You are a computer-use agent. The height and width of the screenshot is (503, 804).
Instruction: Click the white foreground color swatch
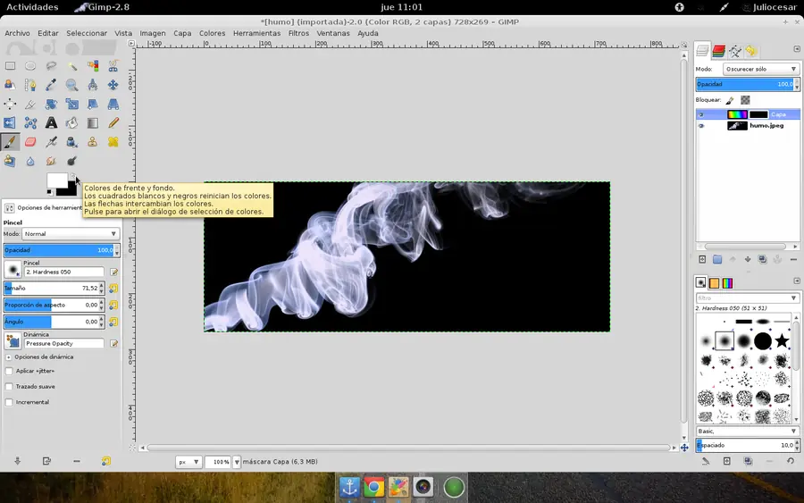pos(55,180)
